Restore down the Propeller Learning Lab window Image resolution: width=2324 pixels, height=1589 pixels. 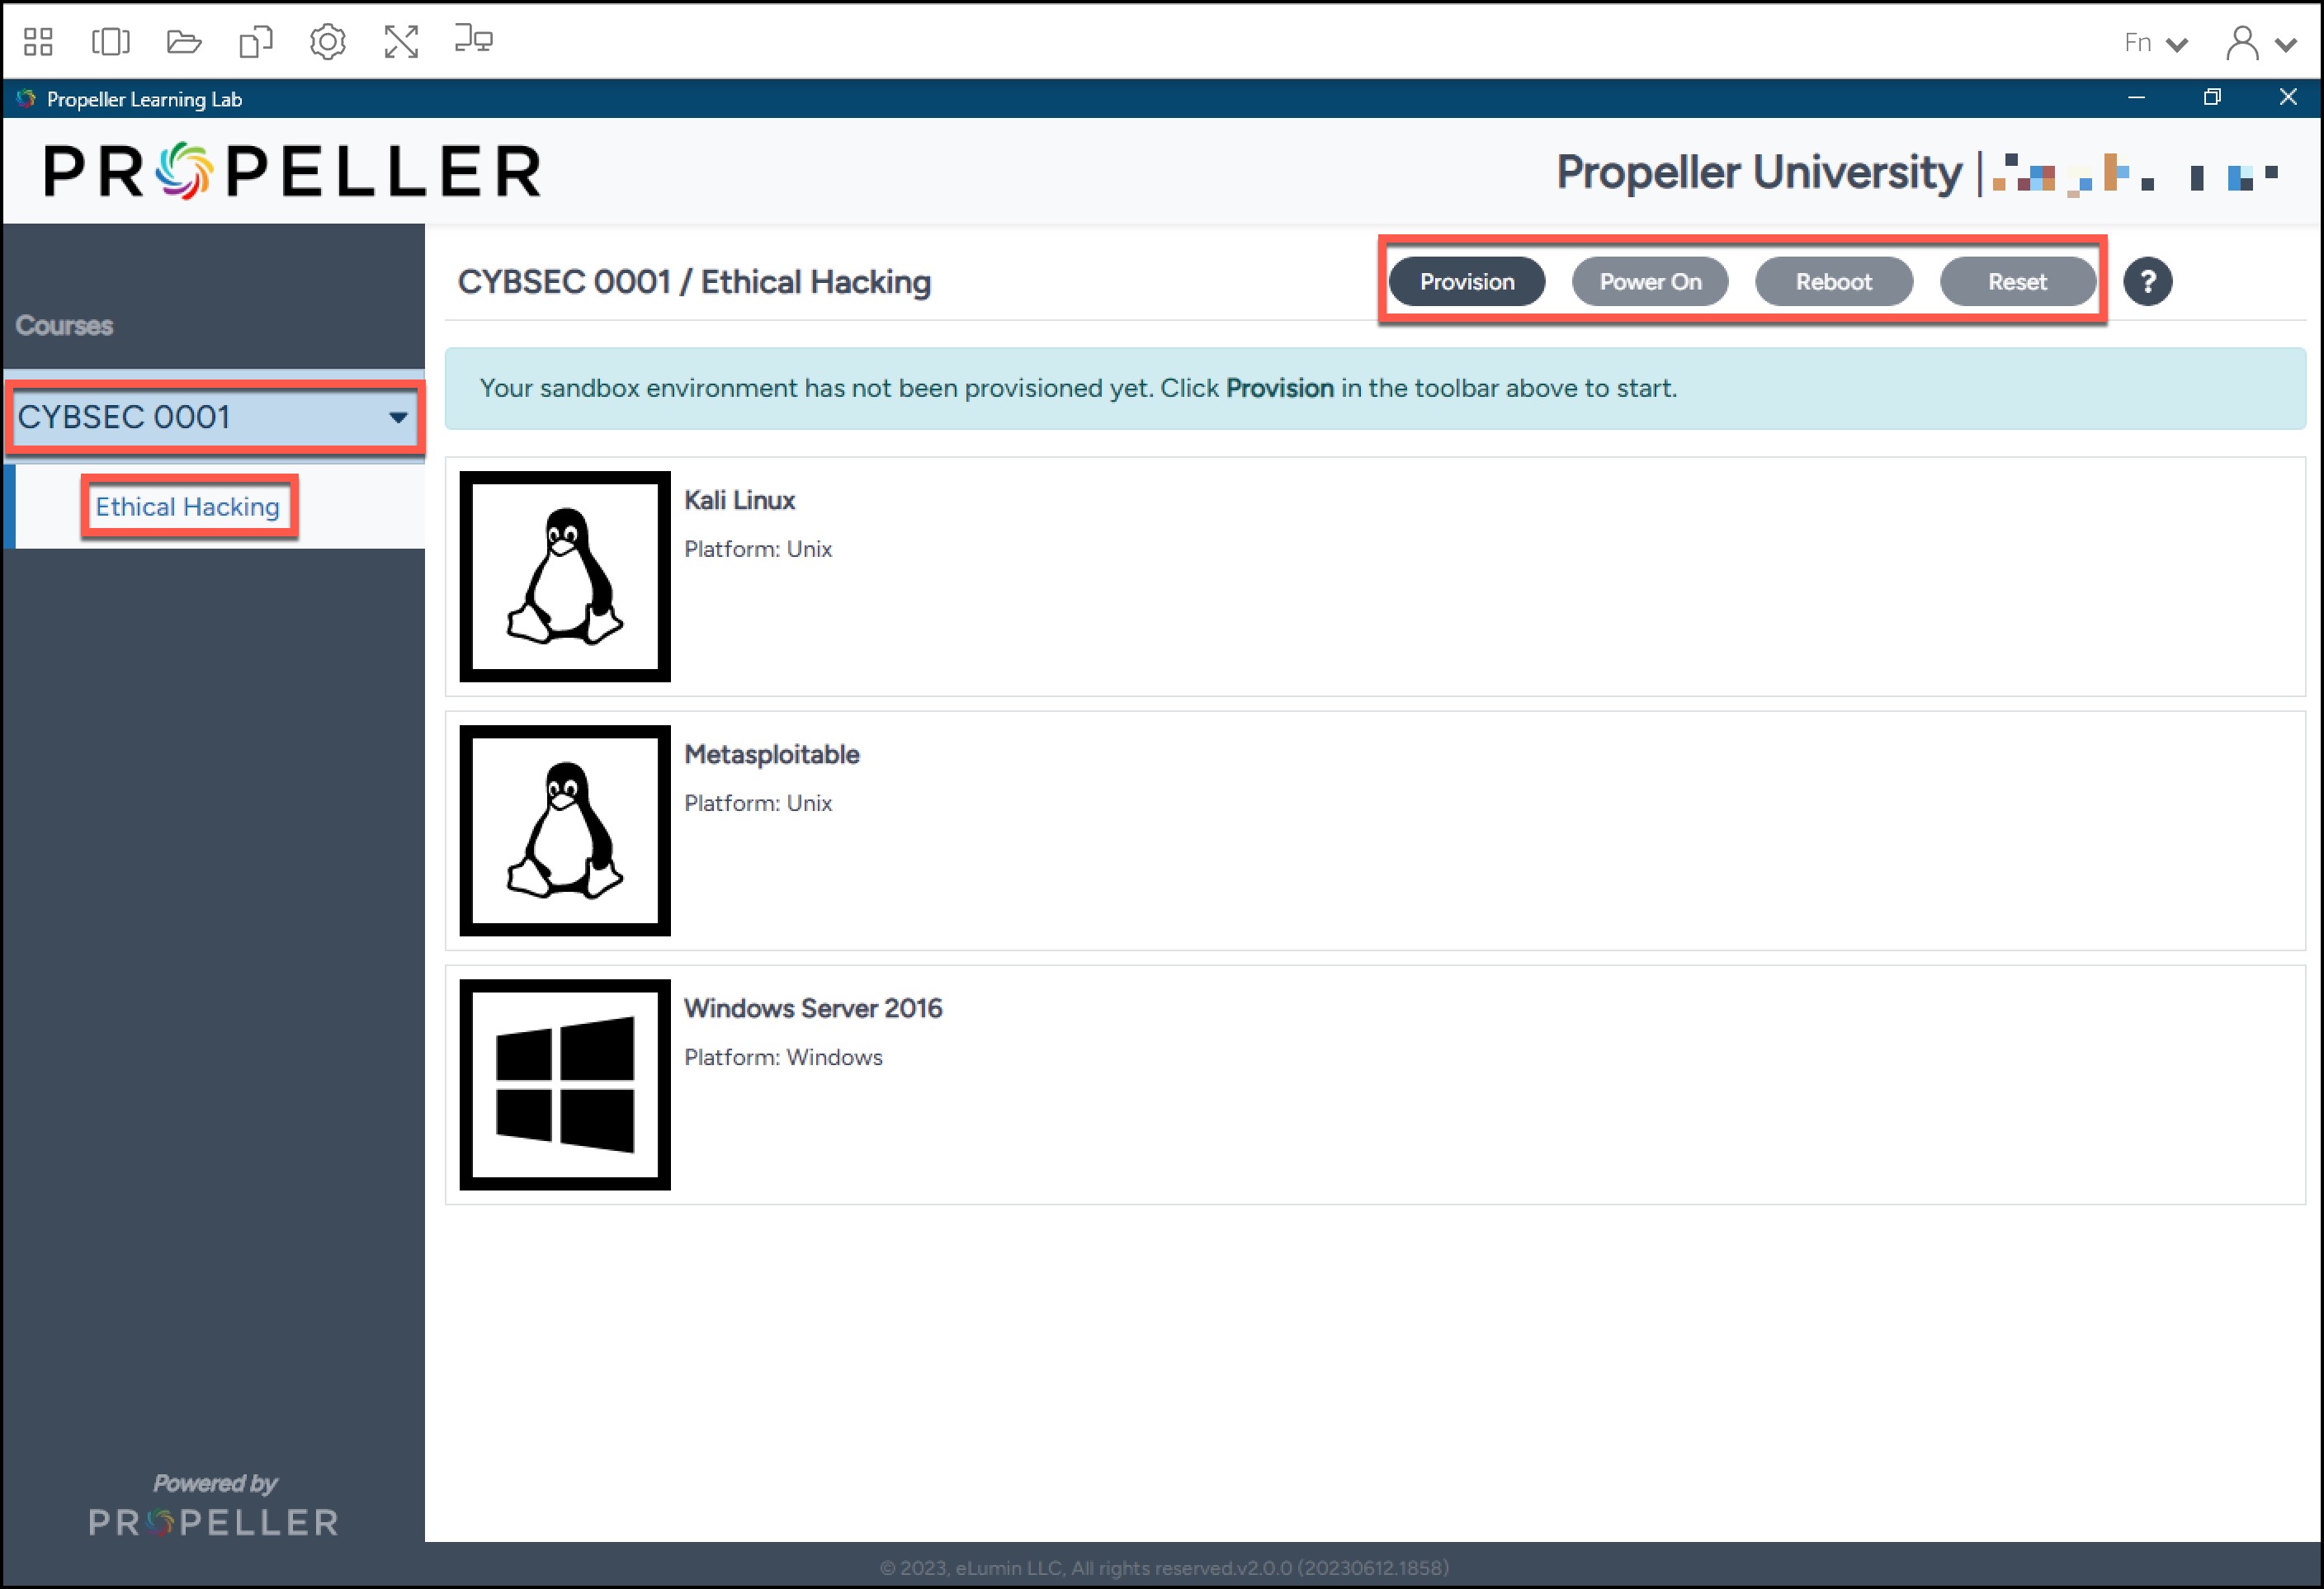(2212, 97)
